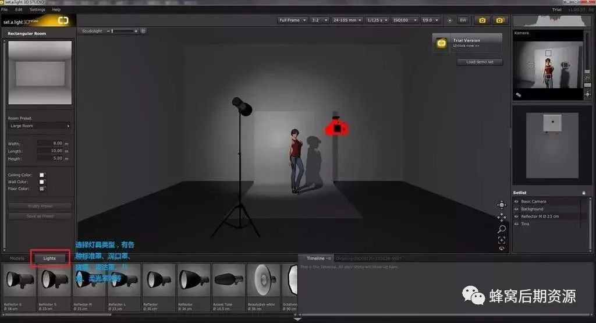Image resolution: width=596 pixels, height=323 pixels.
Task: Select Basic Camera in the Setlist
Action: 534,201
